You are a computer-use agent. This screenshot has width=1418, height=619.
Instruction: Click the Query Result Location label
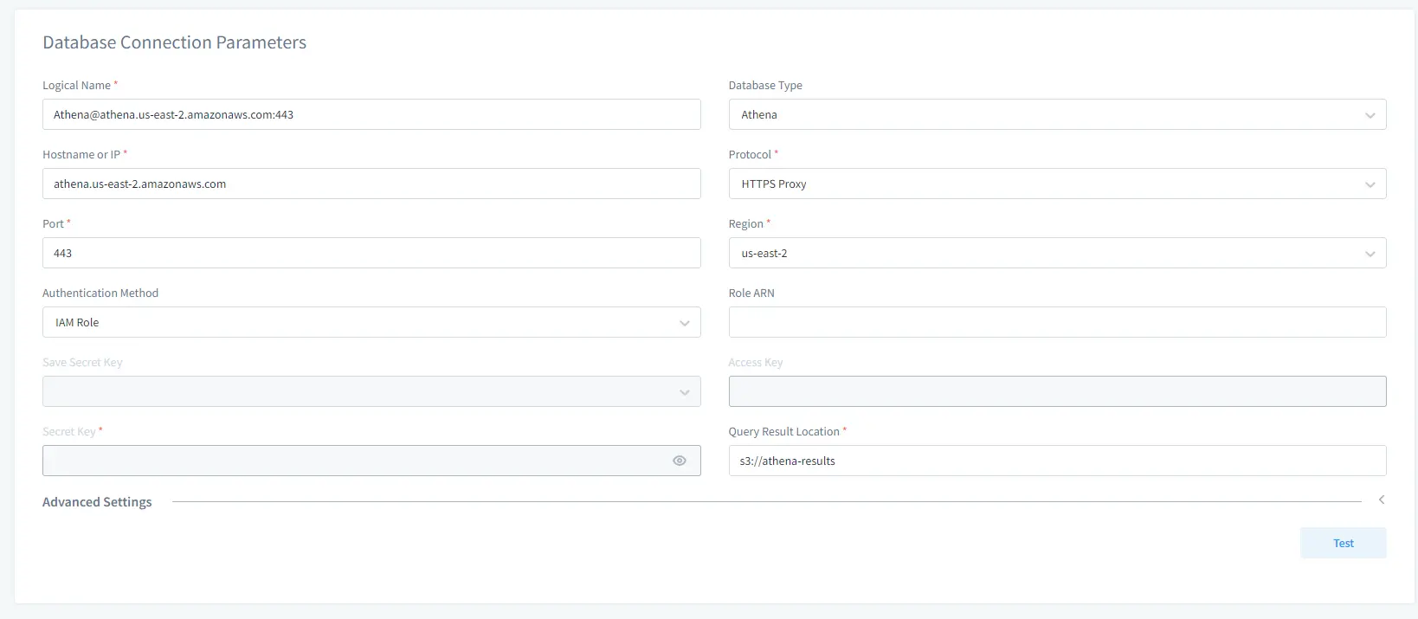(784, 431)
